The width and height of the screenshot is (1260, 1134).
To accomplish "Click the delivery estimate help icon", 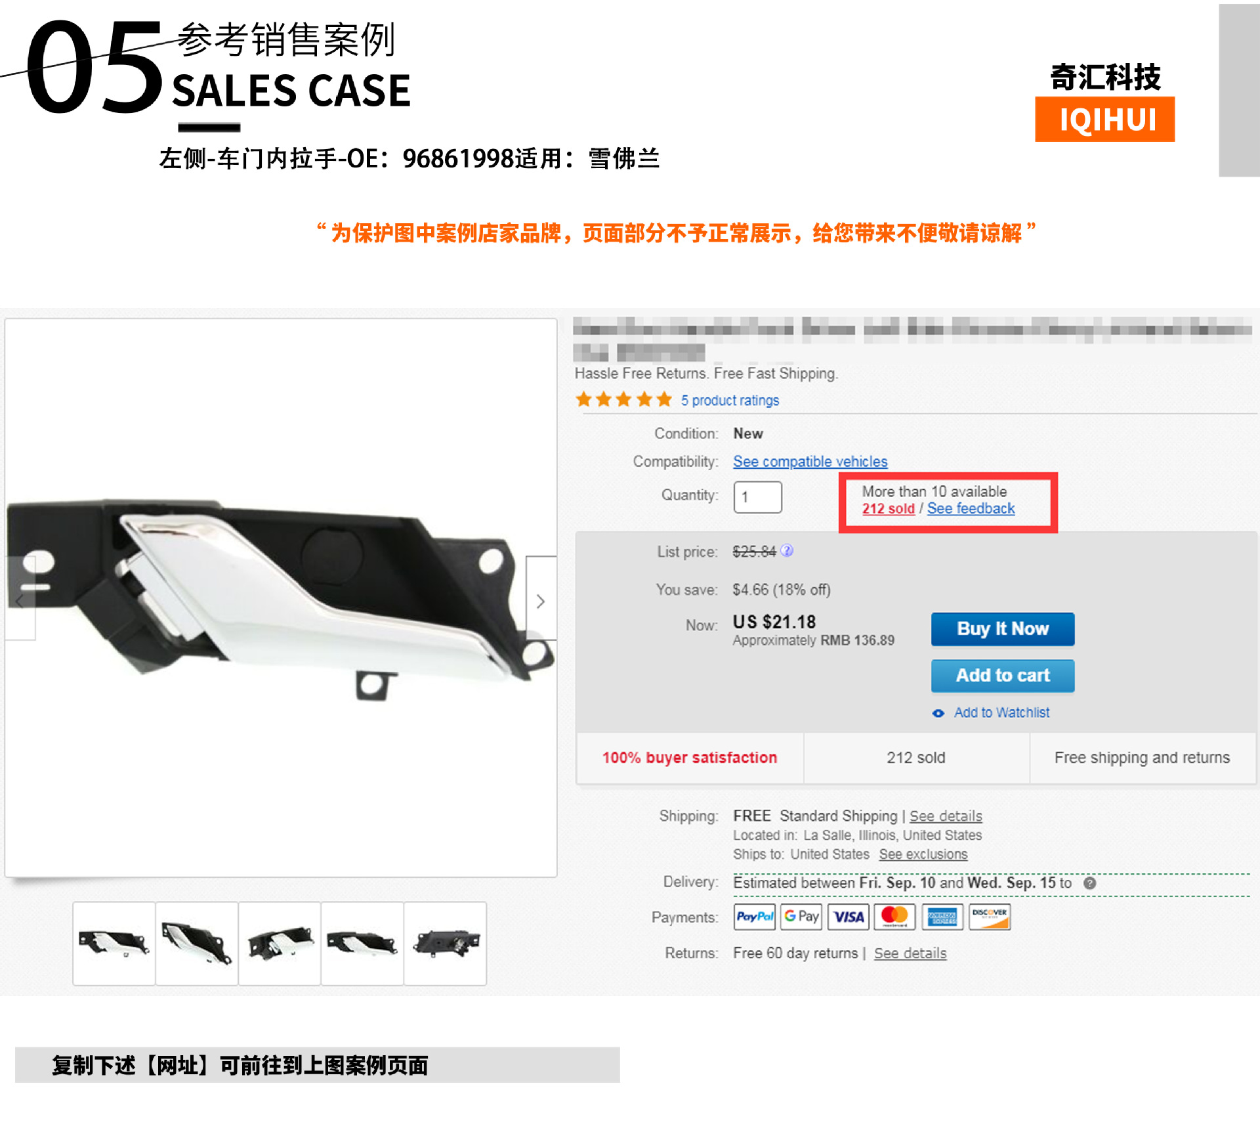I will coord(1090,883).
